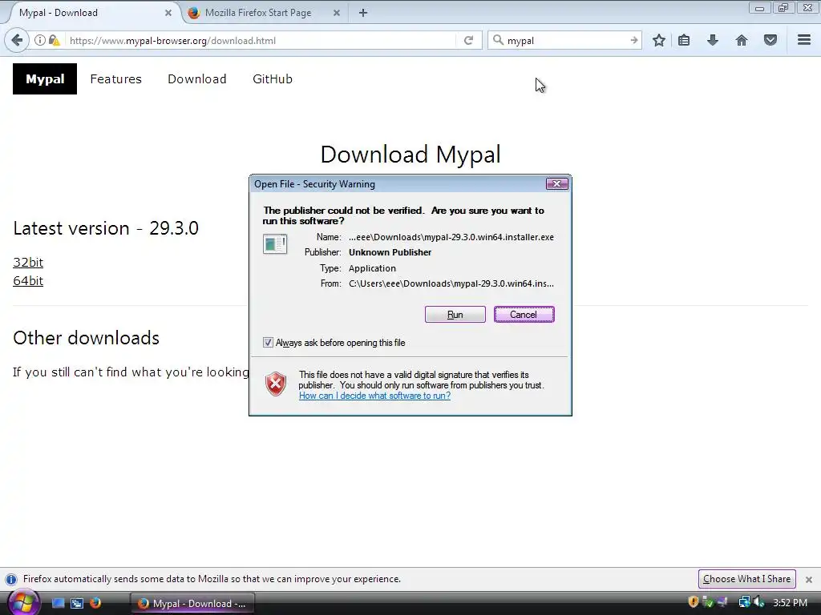Click the network tray icon
This screenshot has height=615, width=821.
pos(744,602)
